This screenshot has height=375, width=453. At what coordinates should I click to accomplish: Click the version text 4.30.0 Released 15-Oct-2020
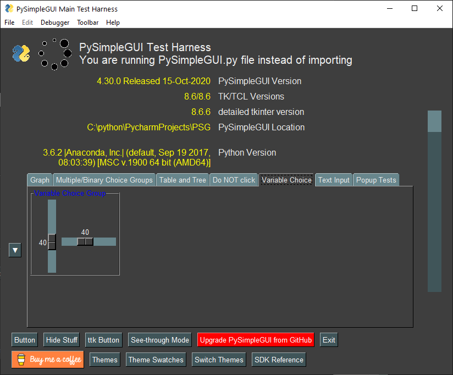click(153, 81)
